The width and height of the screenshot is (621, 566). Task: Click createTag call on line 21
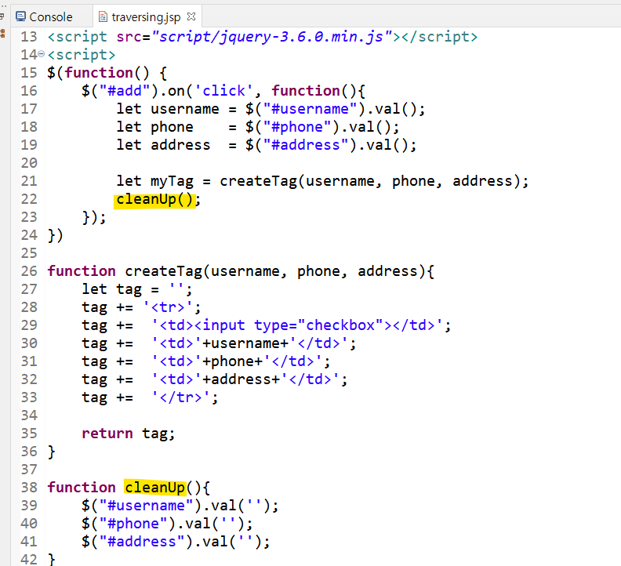258,181
